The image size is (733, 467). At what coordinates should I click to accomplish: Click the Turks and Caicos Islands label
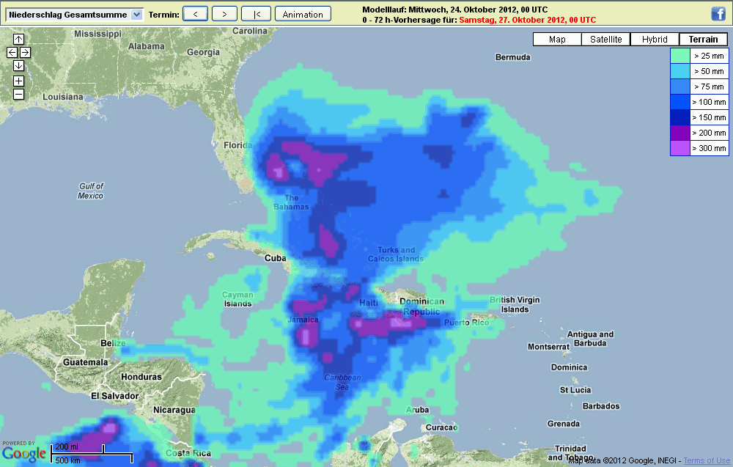[396, 254]
